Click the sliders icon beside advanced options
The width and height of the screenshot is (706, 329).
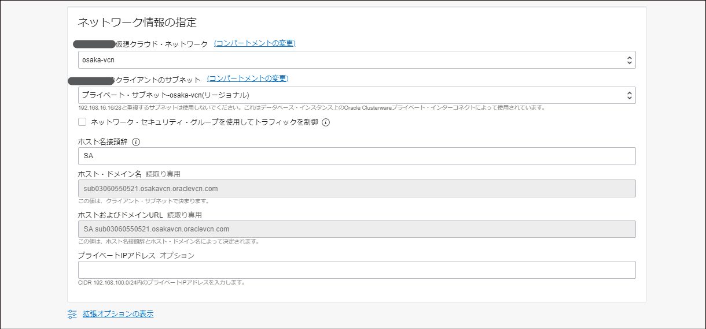tap(72, 314)
